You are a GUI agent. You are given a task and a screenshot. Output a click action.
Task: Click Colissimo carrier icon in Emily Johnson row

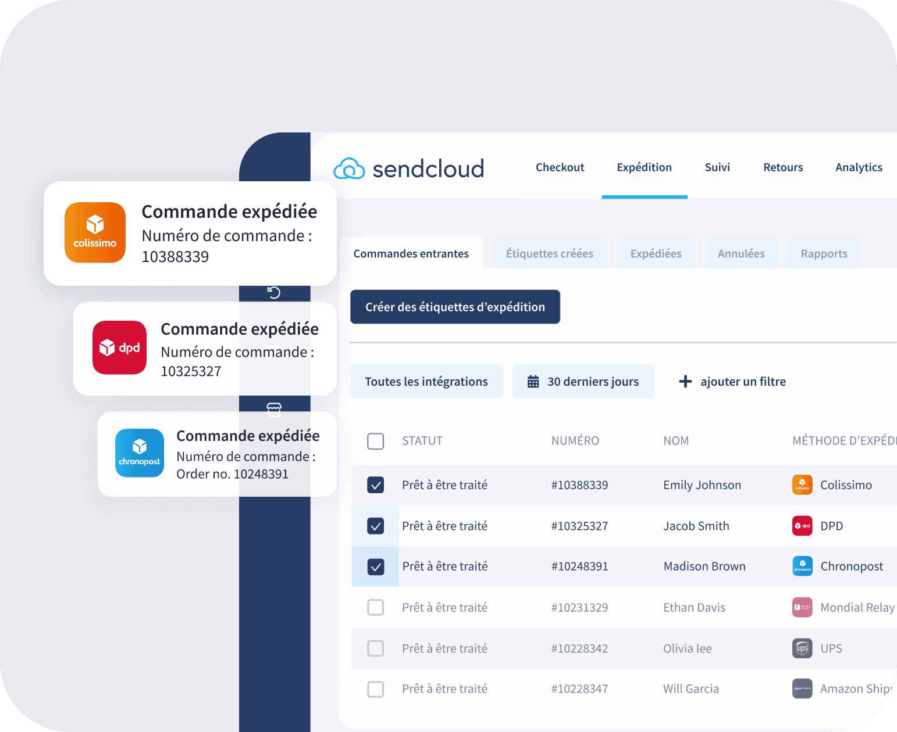802,485
